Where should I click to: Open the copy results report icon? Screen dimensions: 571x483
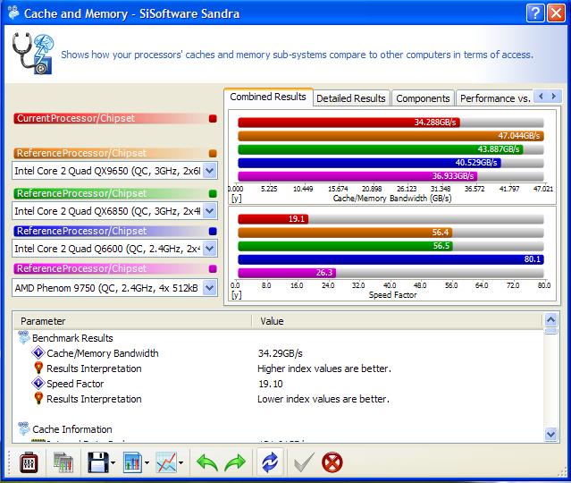[63, 462]
